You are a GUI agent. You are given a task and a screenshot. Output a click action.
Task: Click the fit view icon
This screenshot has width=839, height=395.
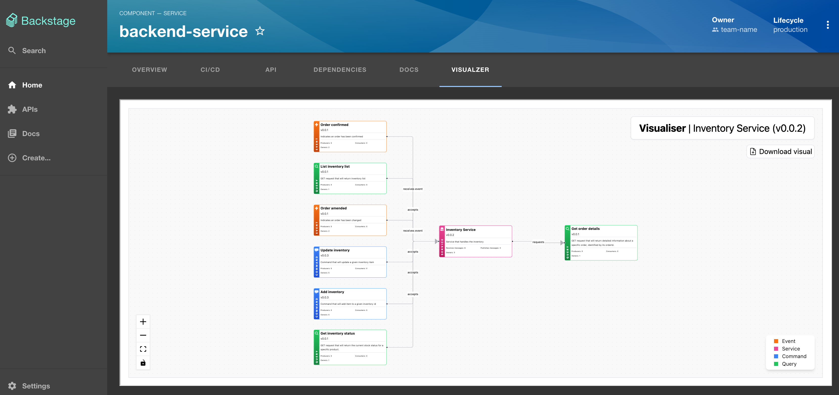143,349
